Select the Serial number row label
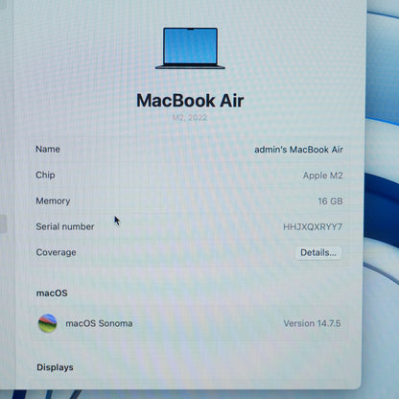Viewport: 399px width, 399px height. coord(65,226)
